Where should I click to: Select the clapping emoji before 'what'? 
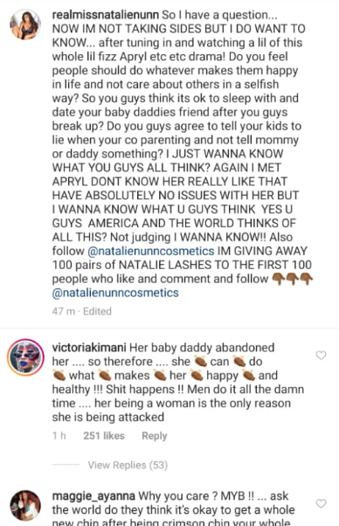click(59, 376)
